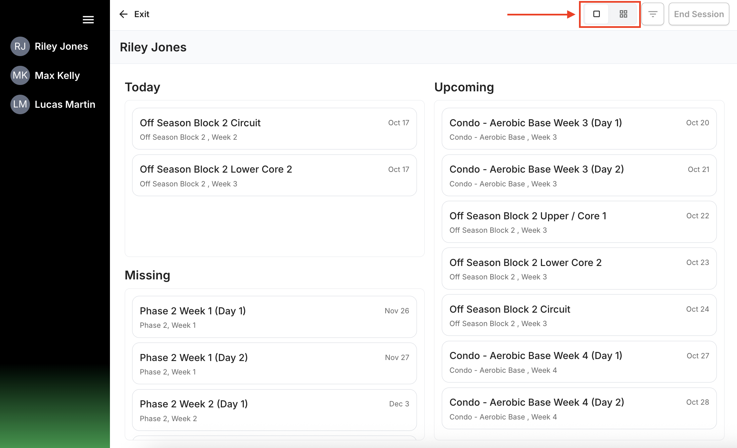This screenshot has width=737, height=448.
Task: Click 'Phase 2, Week 2' subtitle
Action: [x=168, y=418]
